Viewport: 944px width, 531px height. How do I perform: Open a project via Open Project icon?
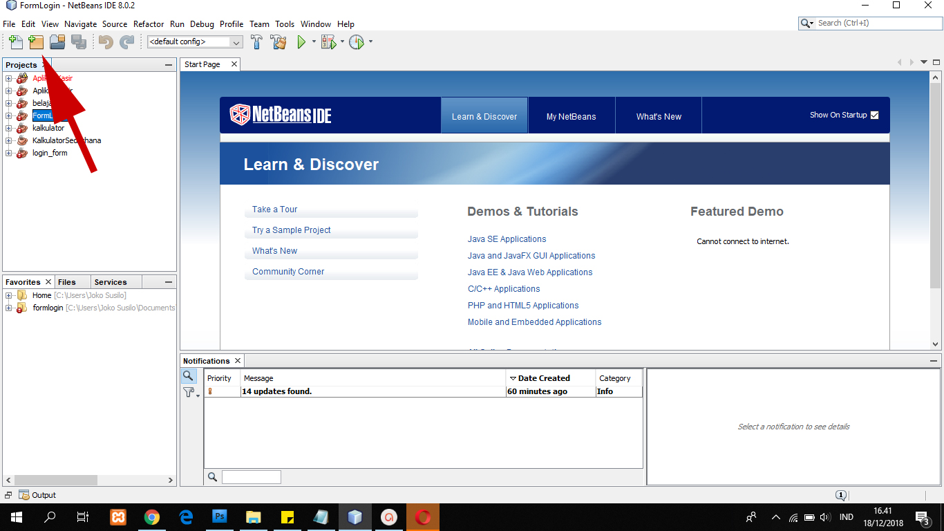tap(57, 42)
